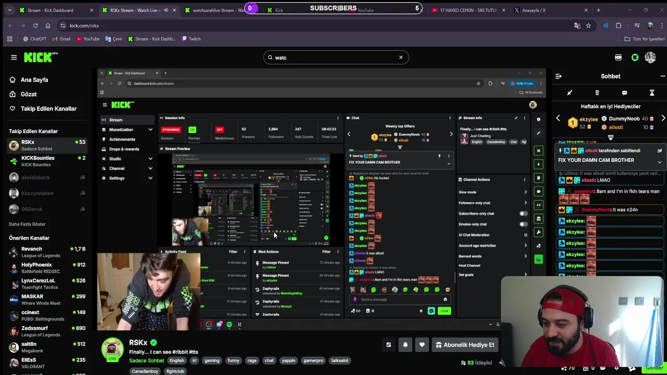
Task: Open the ChatGPT bookmark
Action: (34, 39)
